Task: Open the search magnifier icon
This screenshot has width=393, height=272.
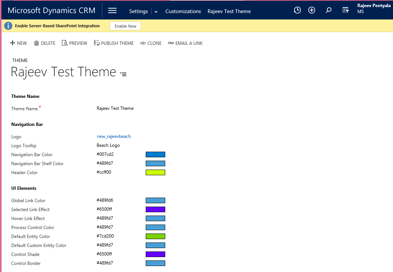Action: point(329,10)
